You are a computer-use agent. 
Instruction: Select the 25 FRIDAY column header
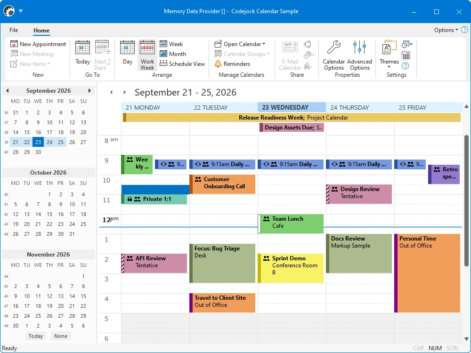(428, 107)
